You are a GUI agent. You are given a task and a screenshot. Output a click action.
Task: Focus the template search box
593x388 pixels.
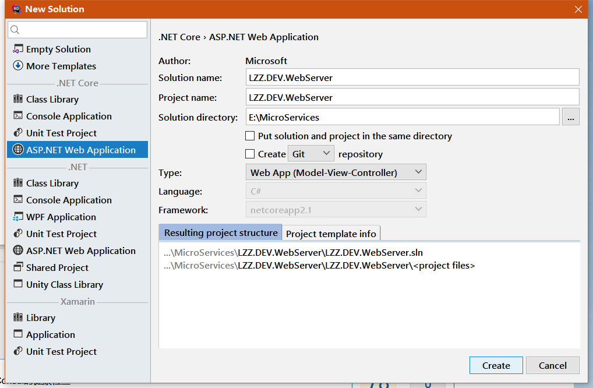(77, 30)
